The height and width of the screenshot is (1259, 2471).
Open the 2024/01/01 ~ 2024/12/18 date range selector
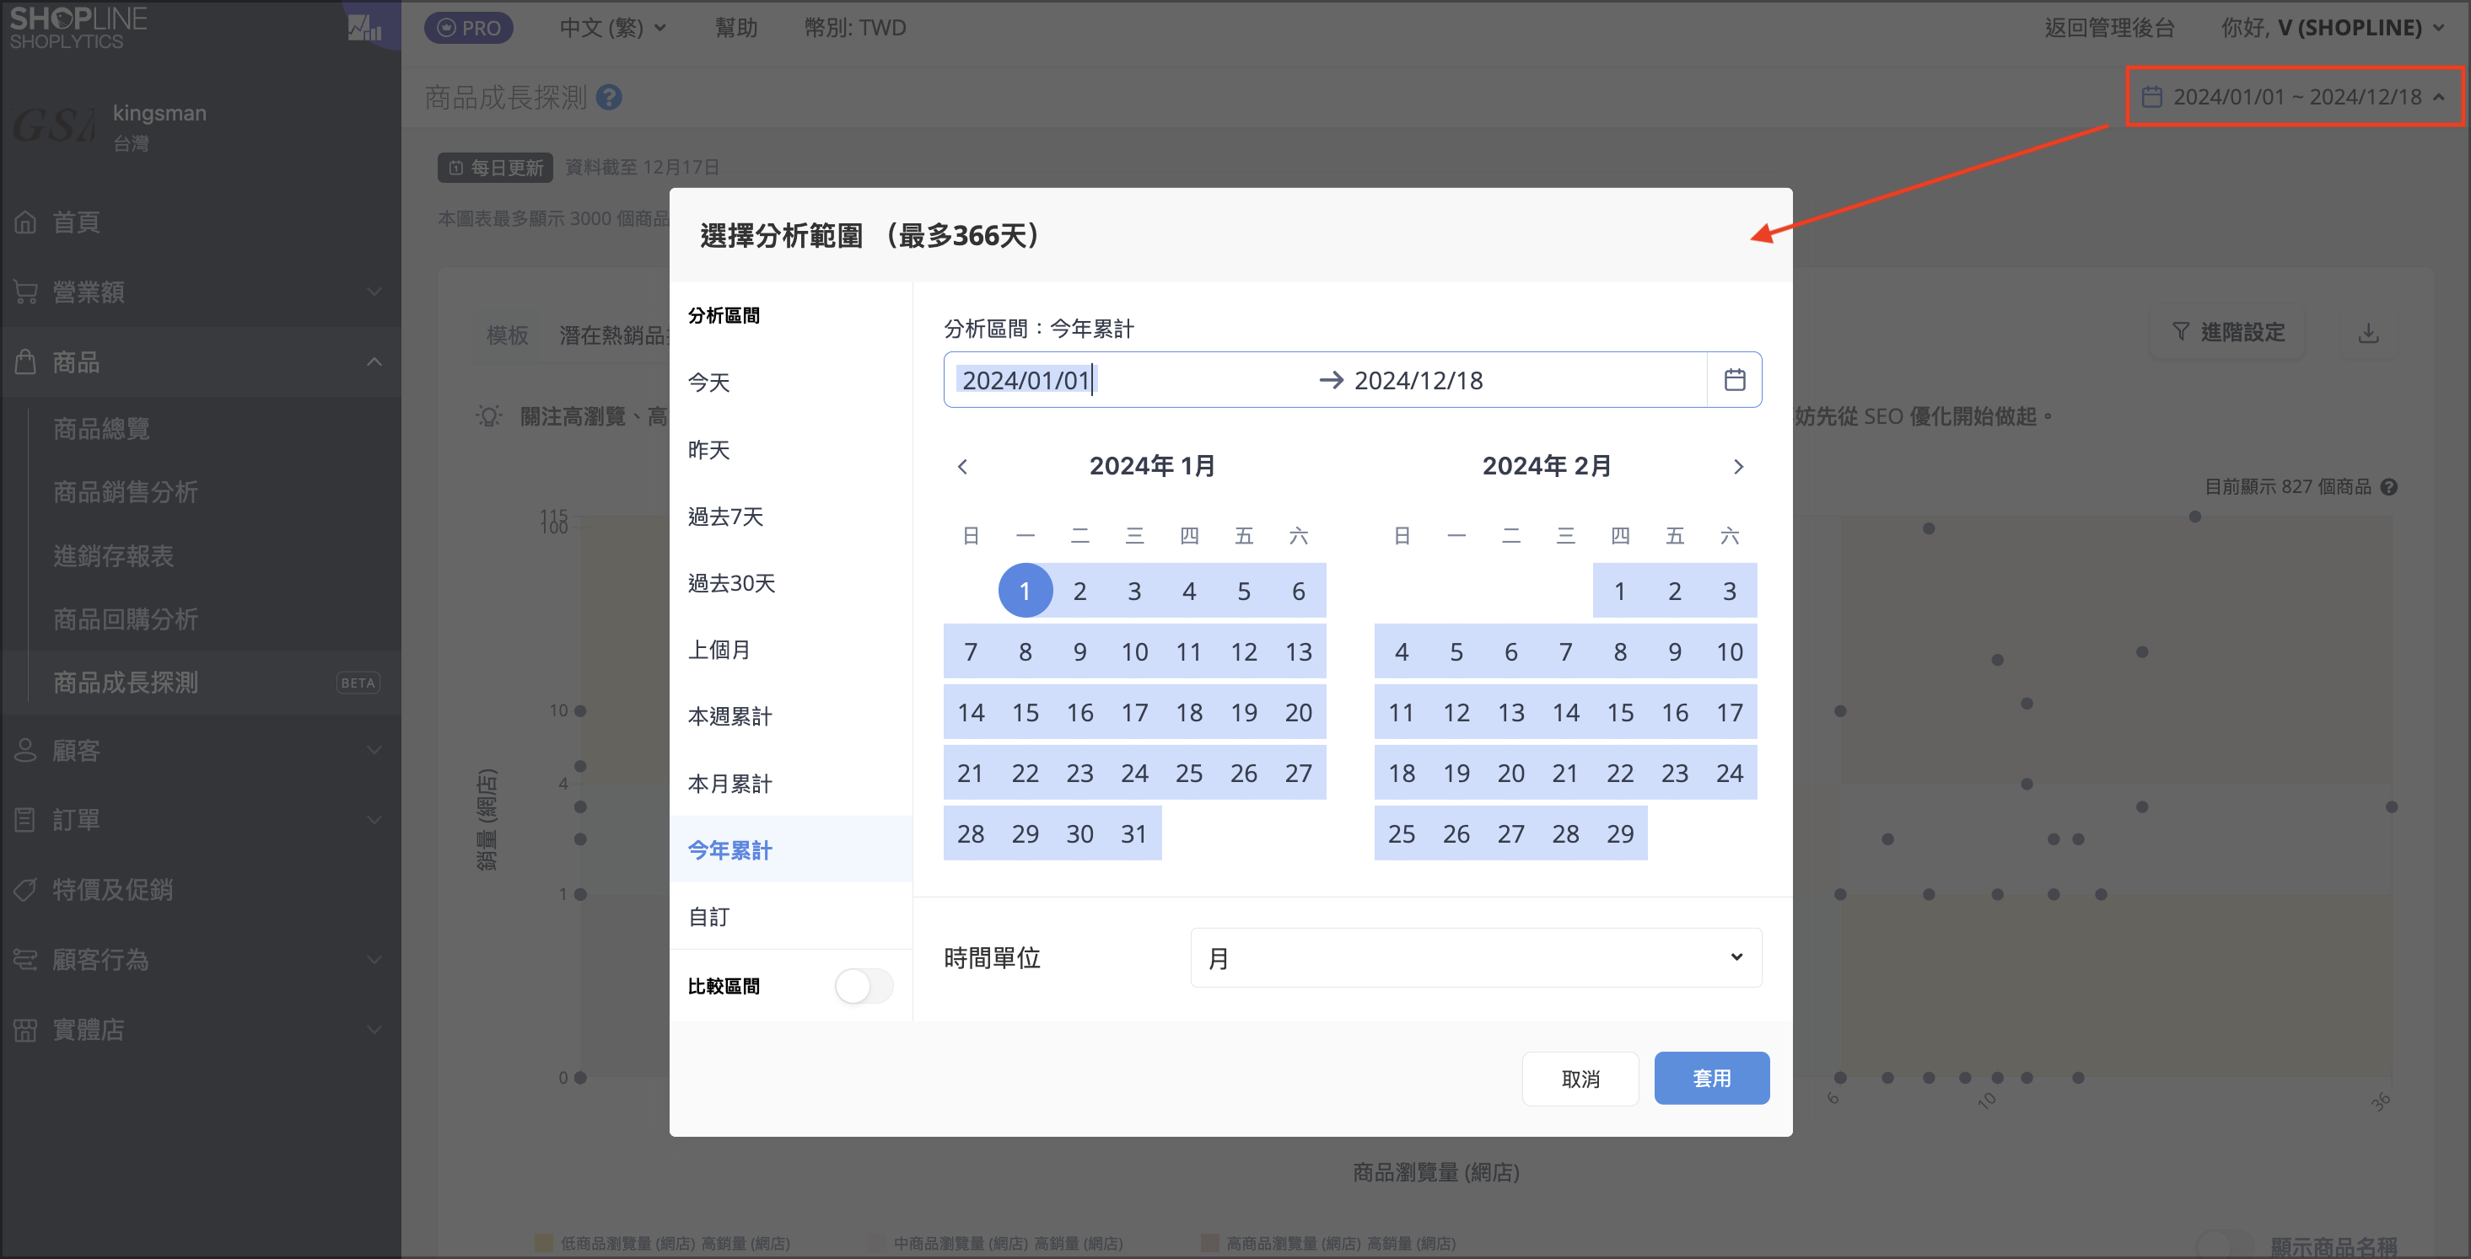pyautogui.click(x=2295, y=97)
